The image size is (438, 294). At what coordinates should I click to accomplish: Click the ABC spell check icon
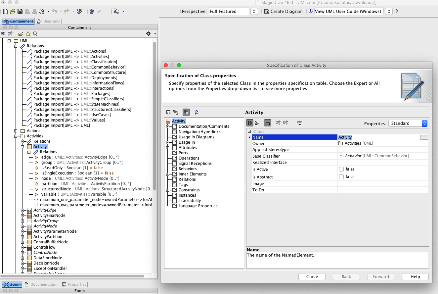(x=79, y=11)
